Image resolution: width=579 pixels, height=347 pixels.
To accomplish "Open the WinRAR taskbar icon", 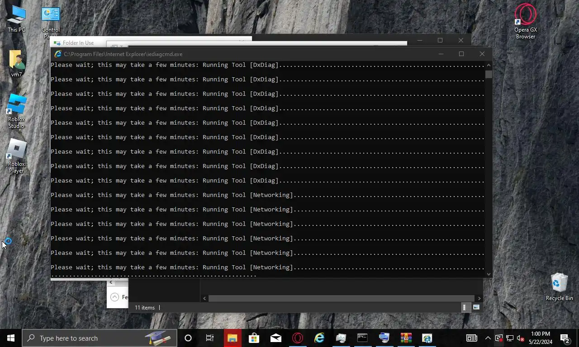I will tap(406, 338).
